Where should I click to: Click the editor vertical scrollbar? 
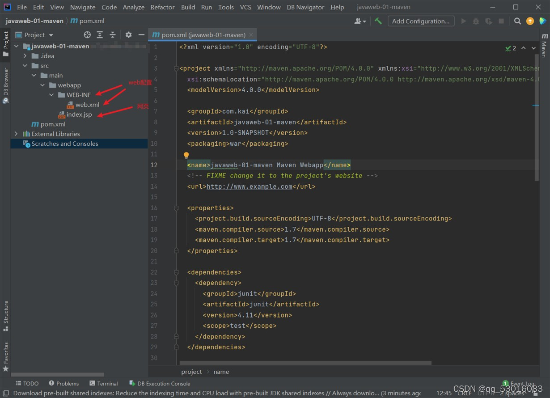coord(537,118)
